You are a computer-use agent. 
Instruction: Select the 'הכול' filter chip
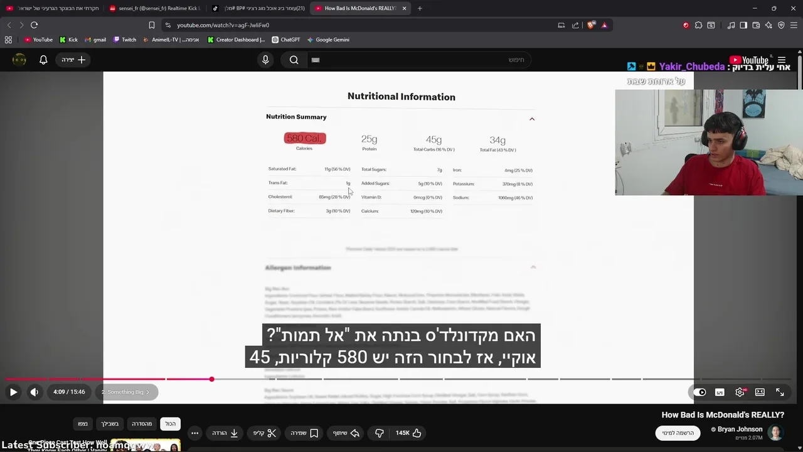click(x=171, y=424)
